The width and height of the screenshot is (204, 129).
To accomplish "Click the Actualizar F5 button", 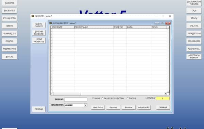I will 143,107.
